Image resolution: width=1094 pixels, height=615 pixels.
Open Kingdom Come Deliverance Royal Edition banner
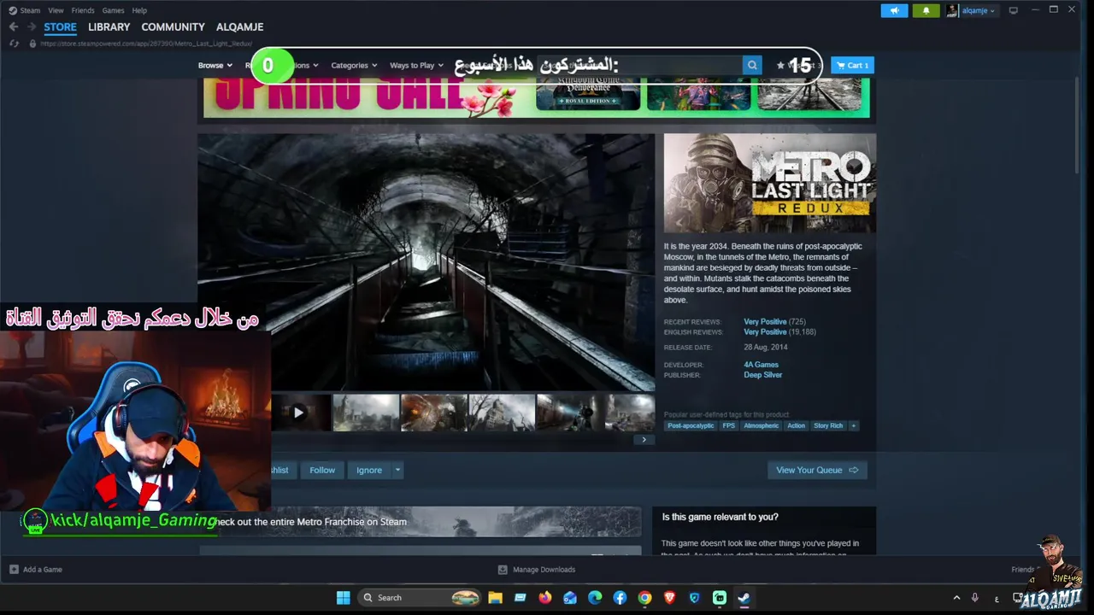point(588,94)
